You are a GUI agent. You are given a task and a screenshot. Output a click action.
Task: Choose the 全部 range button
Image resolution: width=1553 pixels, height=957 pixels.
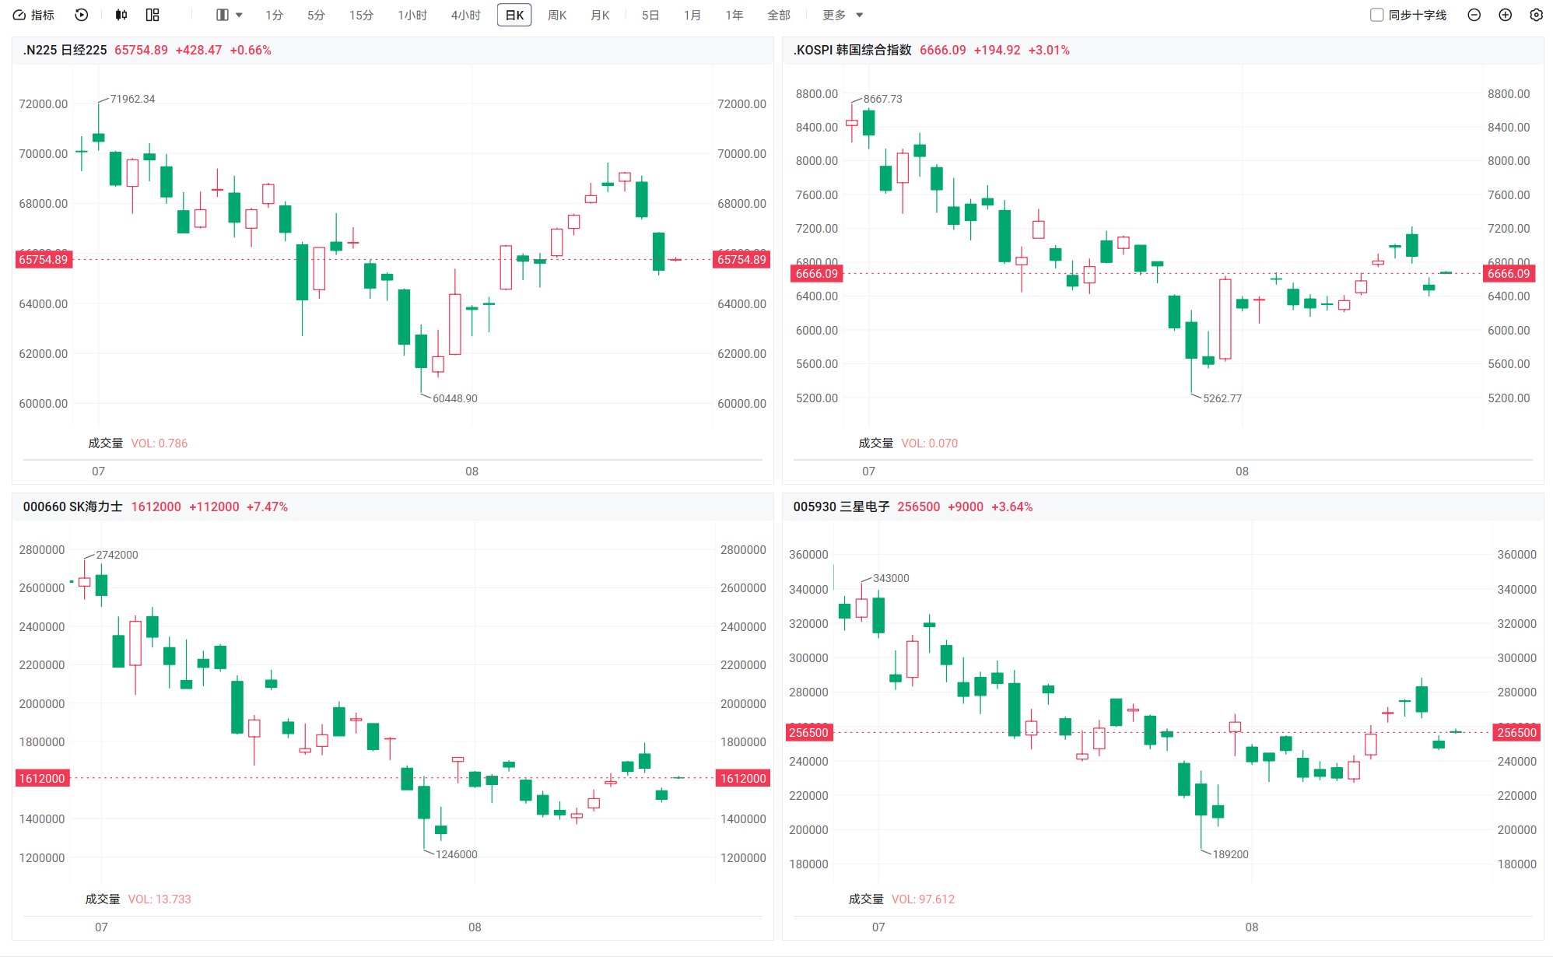tap(778, 15)
